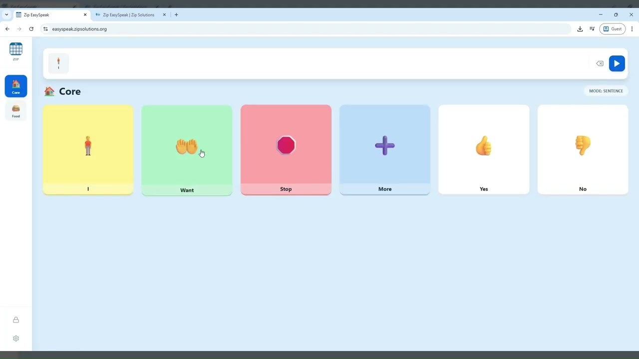Expand the tab search dropdown arrow
639x359 pixels.
click(x=6, y=15)
